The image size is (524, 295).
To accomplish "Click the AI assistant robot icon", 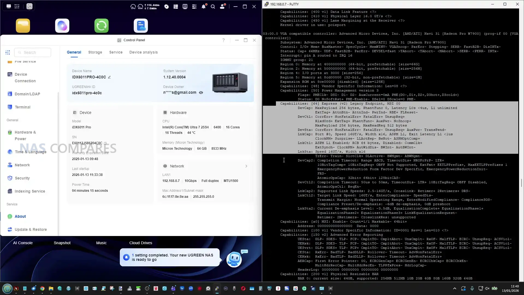I will point(234,259).
